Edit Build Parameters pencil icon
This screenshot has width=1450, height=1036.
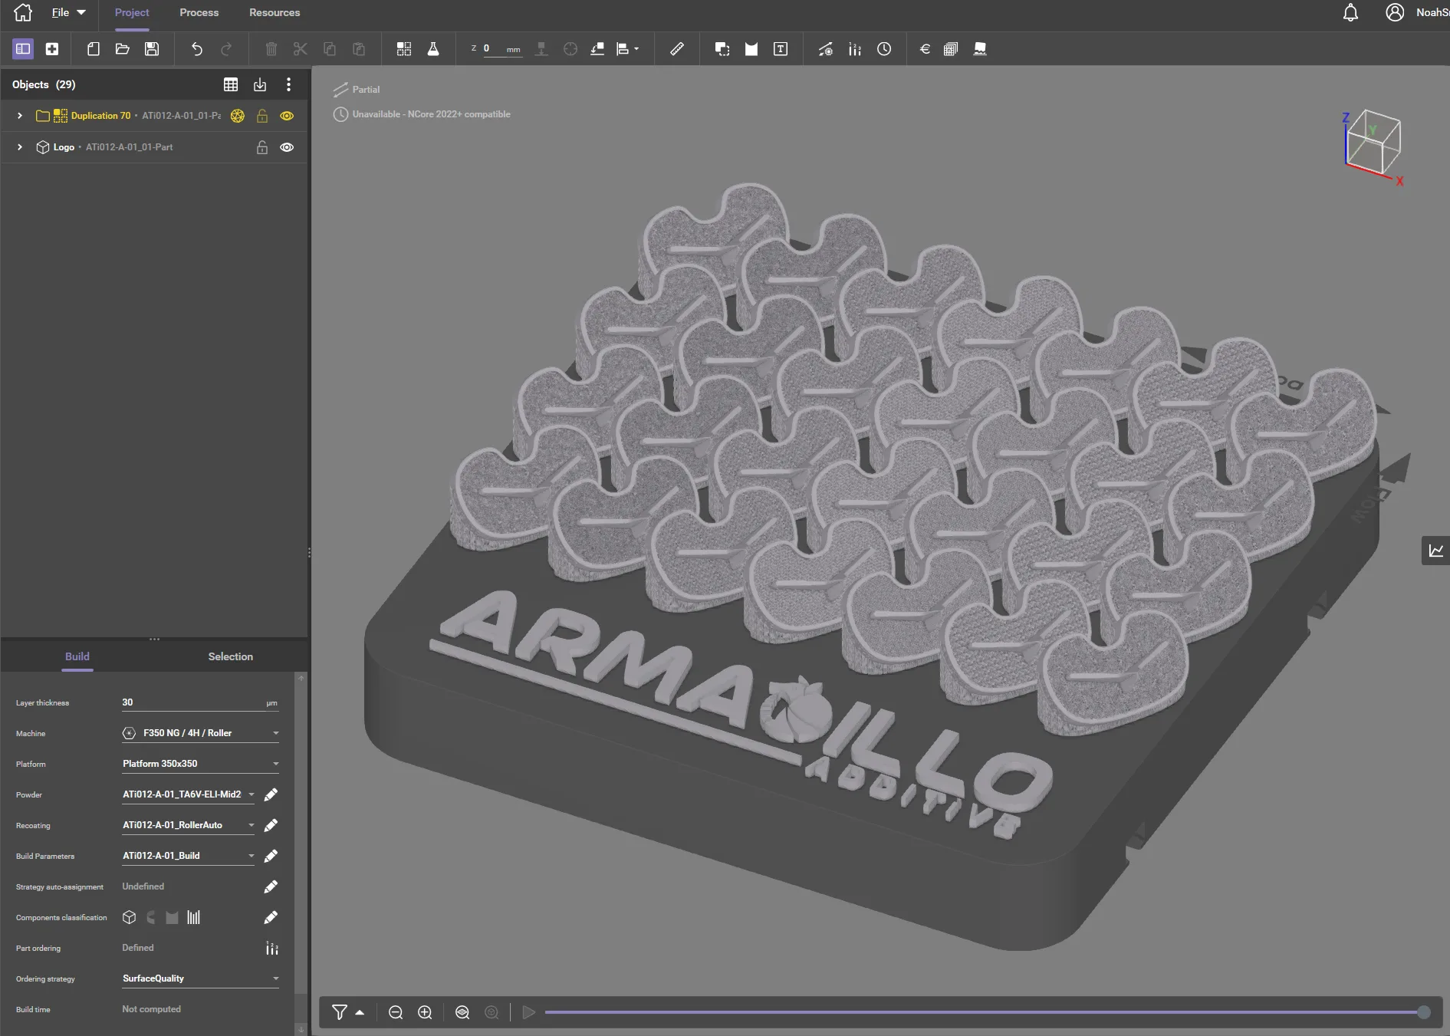[x=271, y=856]
